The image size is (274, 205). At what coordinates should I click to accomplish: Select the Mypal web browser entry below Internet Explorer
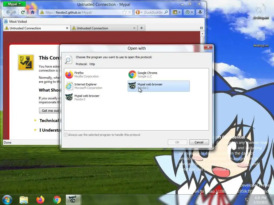(96, 98)
